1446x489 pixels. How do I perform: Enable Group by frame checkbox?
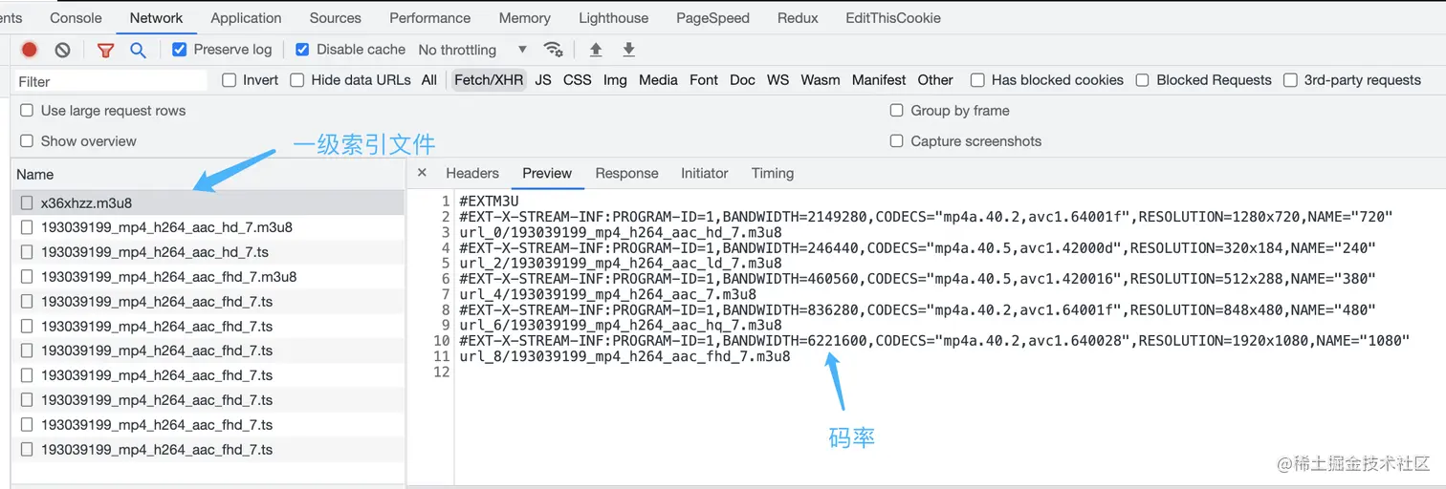pos(896,111)
